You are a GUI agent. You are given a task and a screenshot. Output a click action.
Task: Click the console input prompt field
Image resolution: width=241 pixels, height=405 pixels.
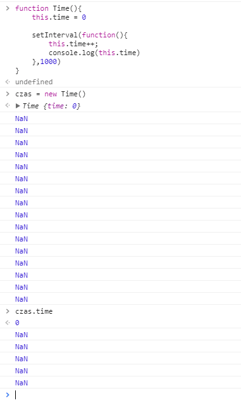pos(128,395)
